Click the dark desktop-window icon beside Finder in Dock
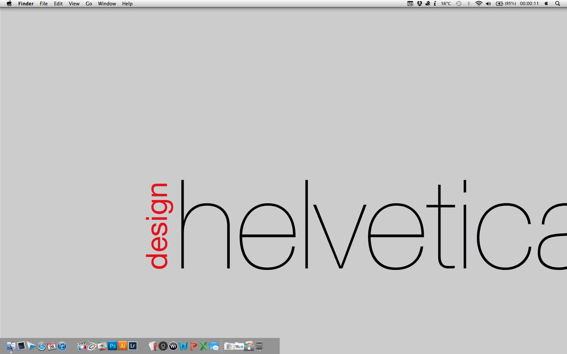This screenshot has width=567, height=354. point(21,346)
